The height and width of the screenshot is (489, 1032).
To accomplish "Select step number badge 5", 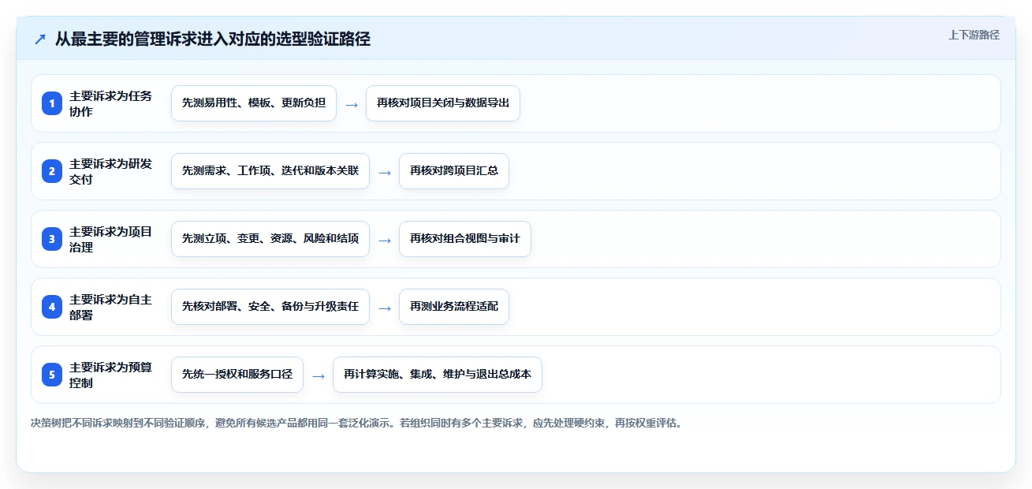I will point(52,375).
